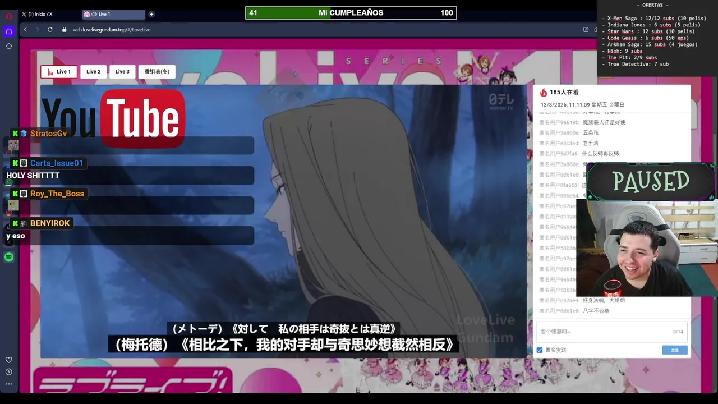
Task: Open the 番组表(冬) schedule tab
Action: point(157,72)
